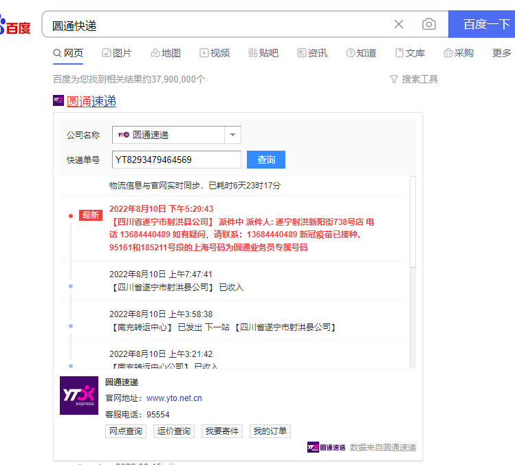This screenshot has height=465, width=515.
Task: Click the small YTO icon beside result title
Action: click(58, 100)
